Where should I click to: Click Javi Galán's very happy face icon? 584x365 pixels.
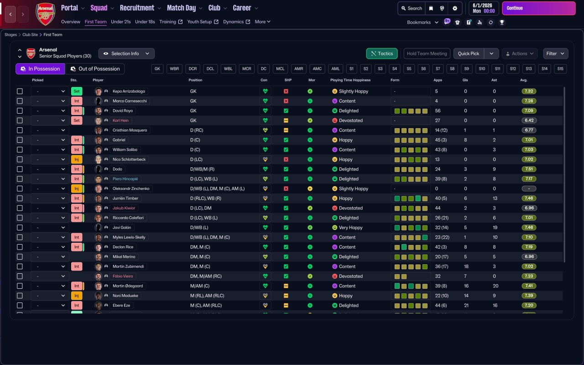coord(334,228)
